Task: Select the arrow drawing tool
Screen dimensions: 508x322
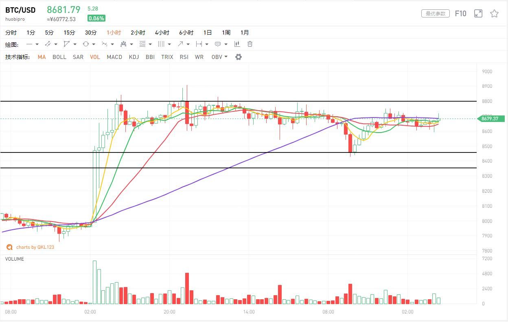Action: point(180,44)
